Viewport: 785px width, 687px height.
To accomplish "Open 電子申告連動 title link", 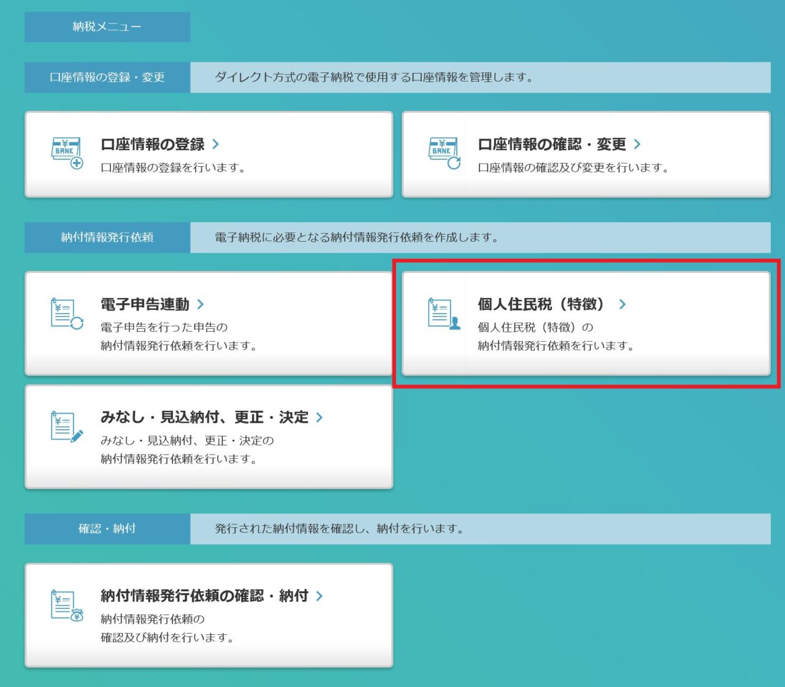I will tap(145, 304).
